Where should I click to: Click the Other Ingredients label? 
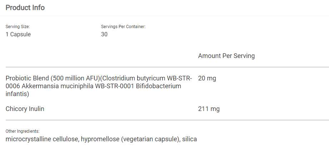[23, 131]
